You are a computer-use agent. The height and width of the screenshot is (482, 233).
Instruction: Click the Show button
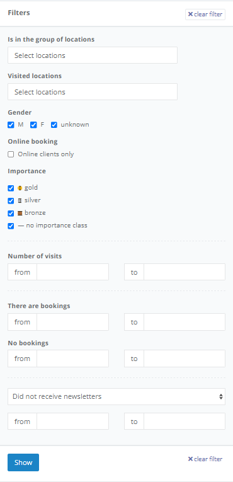[23, 462]
